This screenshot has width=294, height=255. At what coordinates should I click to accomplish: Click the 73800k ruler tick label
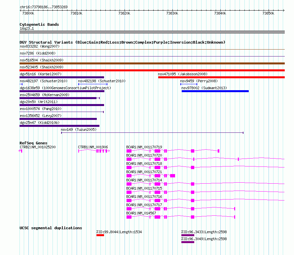[x=28, y=13]
